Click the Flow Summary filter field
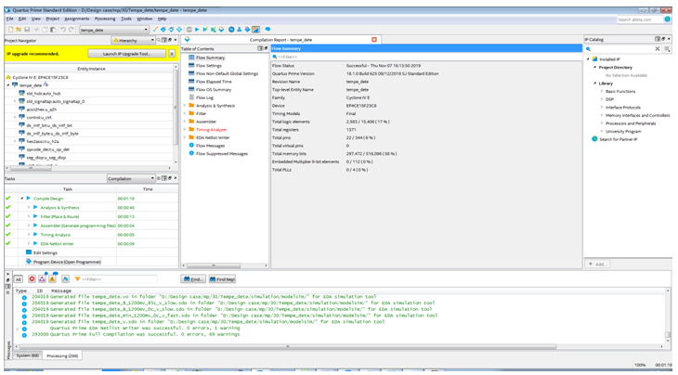Image resolution: width=678 pixels, height=375 pixels. coord(426,57)
